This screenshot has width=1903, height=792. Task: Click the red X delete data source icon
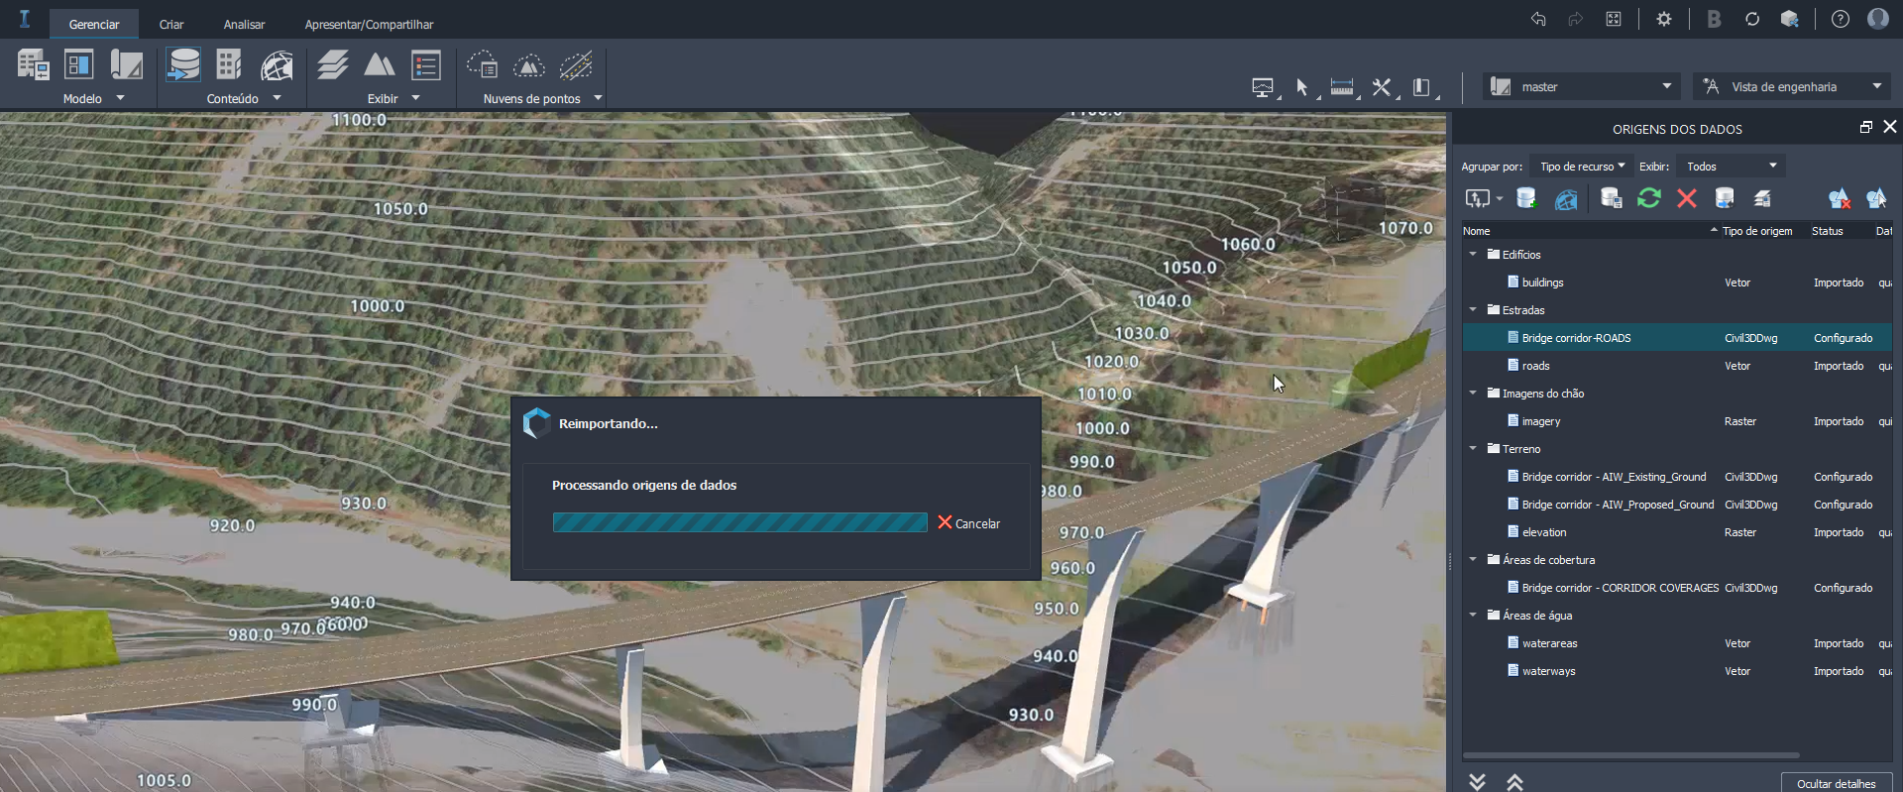(1687, 199)
